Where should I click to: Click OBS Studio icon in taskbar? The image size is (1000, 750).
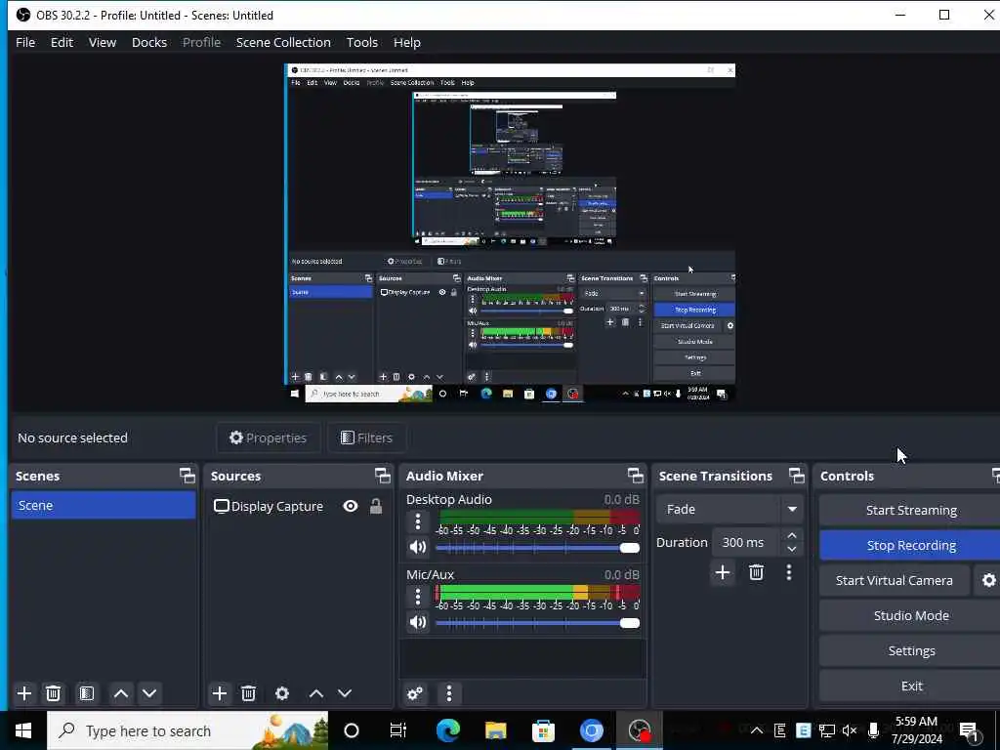(639, 730)
